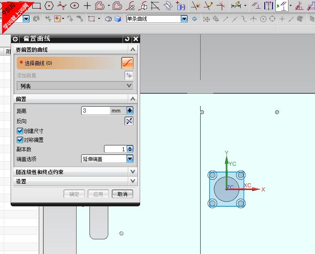Choose the Inferred Dimension tool

click(236, 6)
